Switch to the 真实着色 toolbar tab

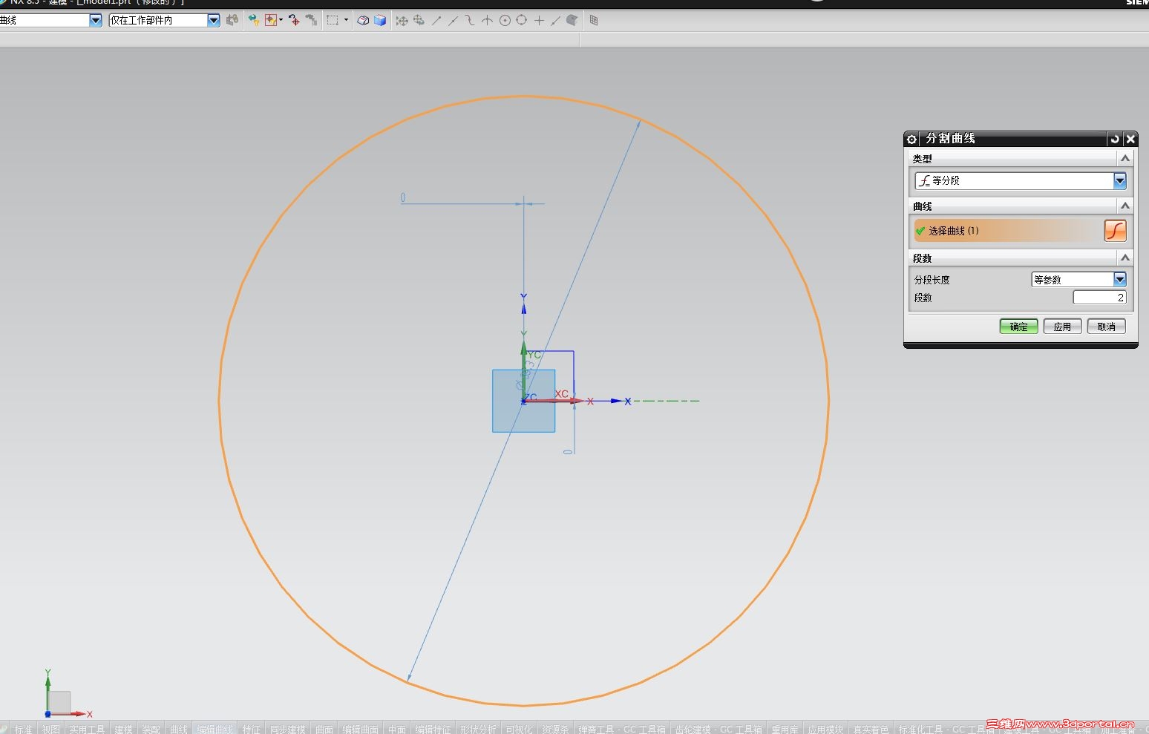pos(870,729)
